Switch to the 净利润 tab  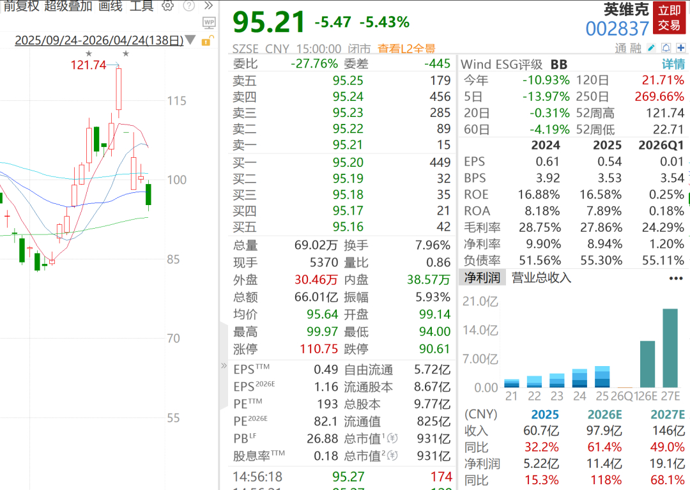pyautogui.click(x=482, y=277)
